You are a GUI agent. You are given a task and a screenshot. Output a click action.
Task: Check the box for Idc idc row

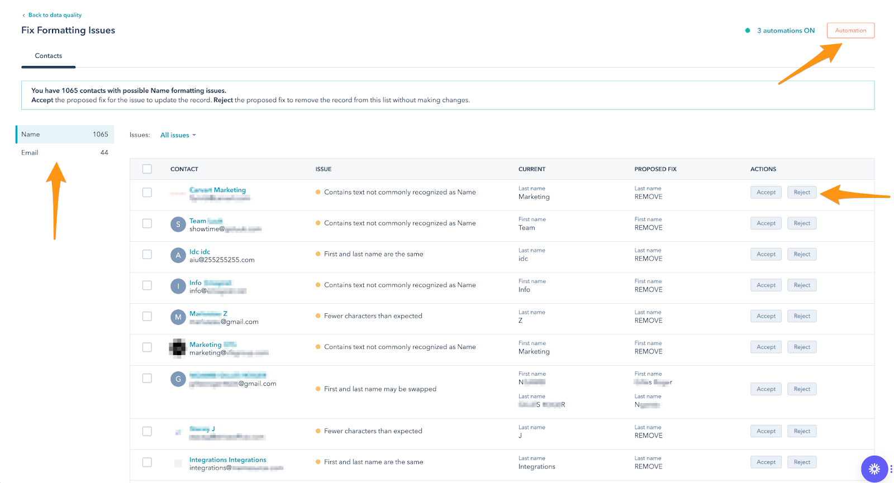147,255
